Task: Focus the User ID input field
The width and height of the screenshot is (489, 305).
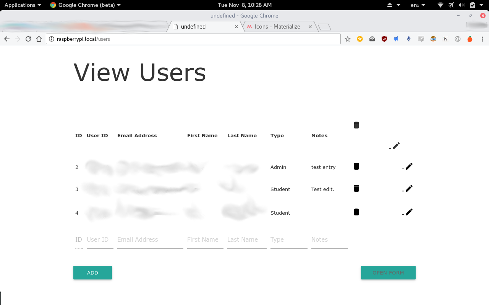Action: click(x=100, y=240)
